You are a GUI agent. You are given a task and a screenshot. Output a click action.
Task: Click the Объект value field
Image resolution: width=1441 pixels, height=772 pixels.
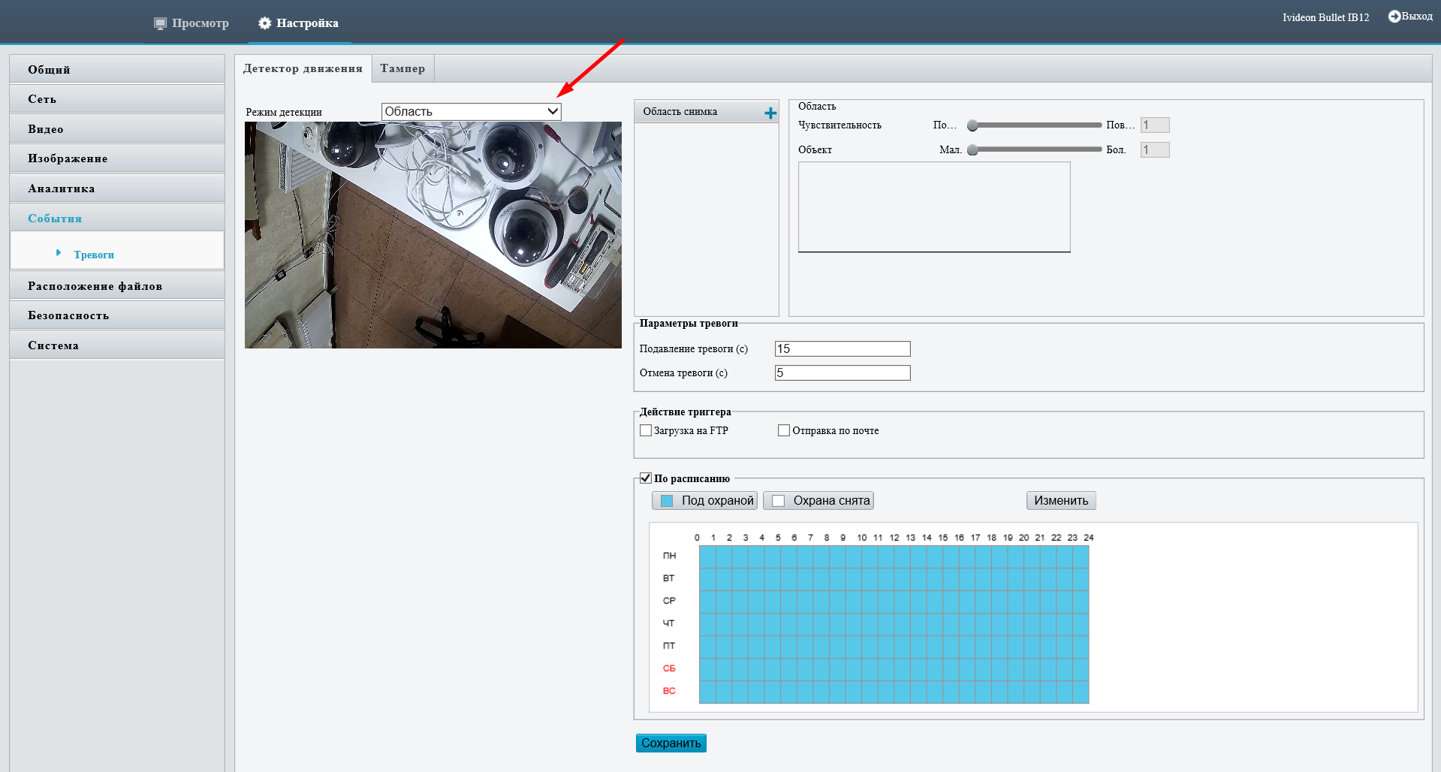(1155, 150)
